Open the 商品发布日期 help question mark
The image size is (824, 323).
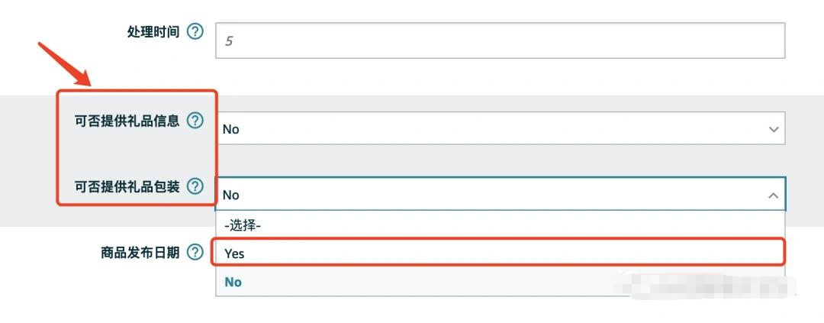(195, 253)
